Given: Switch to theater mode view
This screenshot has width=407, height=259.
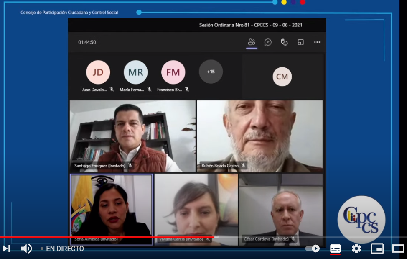Looking at the screenshot, I should 398,249.
